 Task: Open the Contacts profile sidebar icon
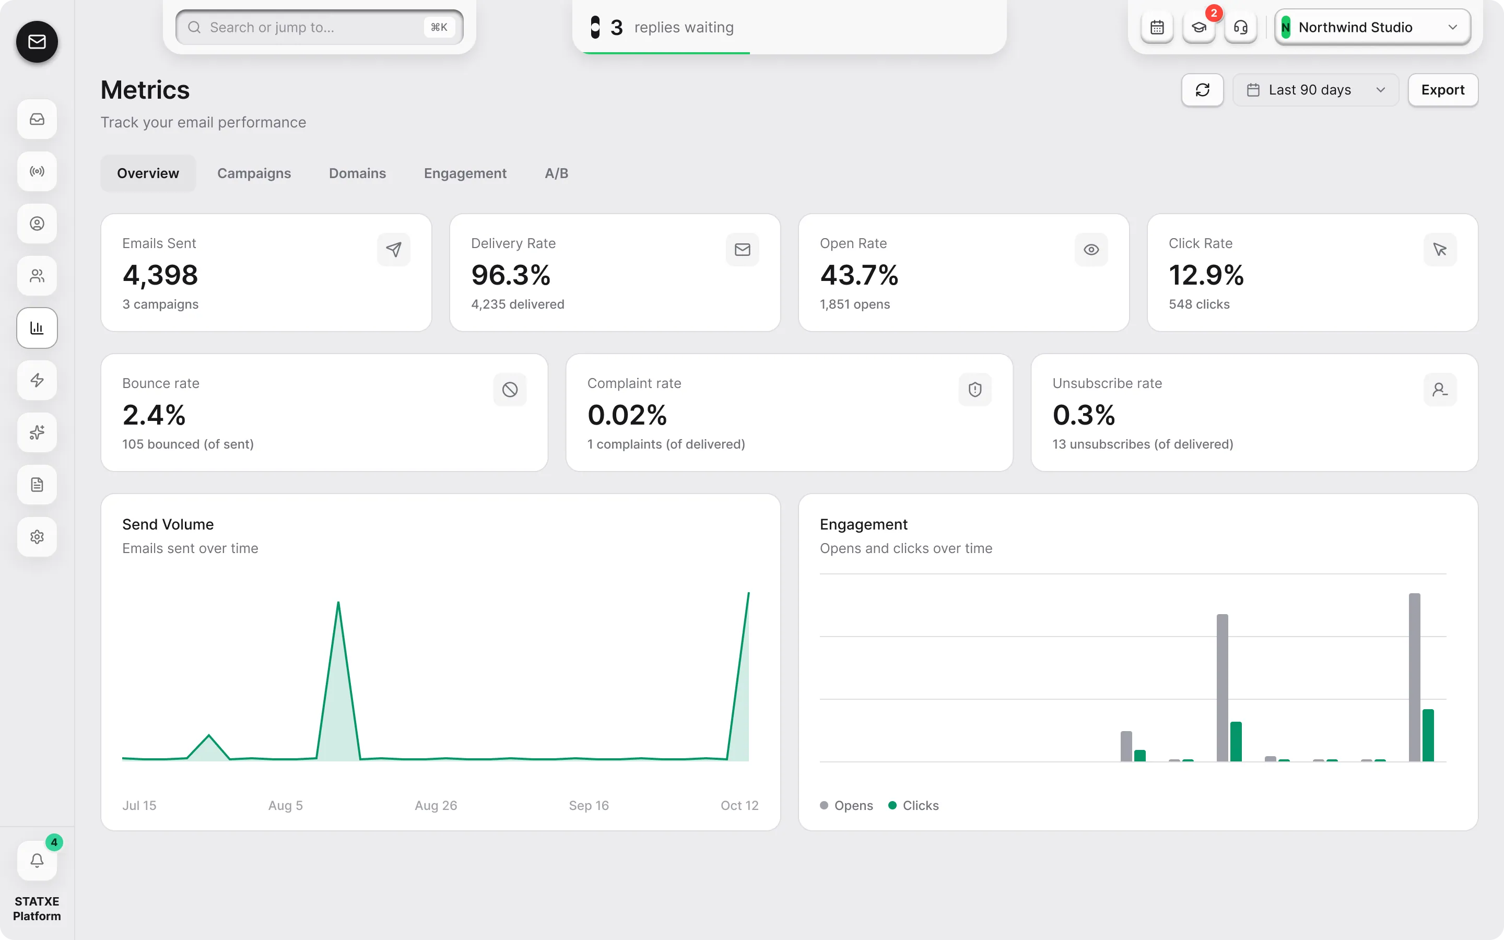[37, 223]
